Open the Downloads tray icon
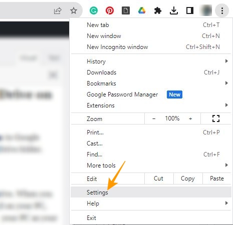 (x=174, y=10)
